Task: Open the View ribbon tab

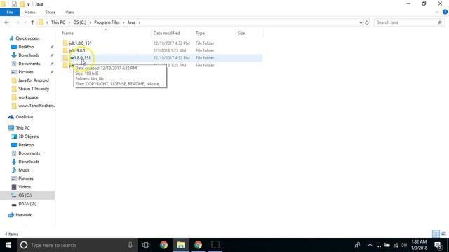Action: coord(69,13)
